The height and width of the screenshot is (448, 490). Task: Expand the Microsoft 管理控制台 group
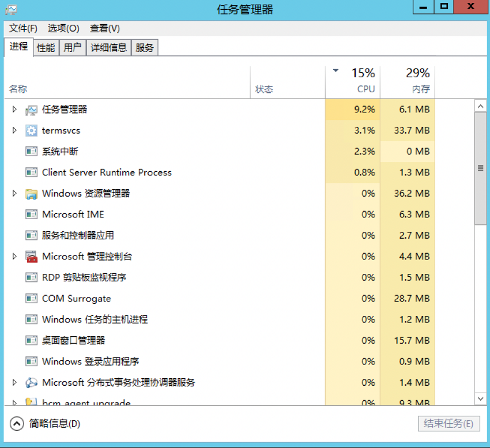click(15, 257)
